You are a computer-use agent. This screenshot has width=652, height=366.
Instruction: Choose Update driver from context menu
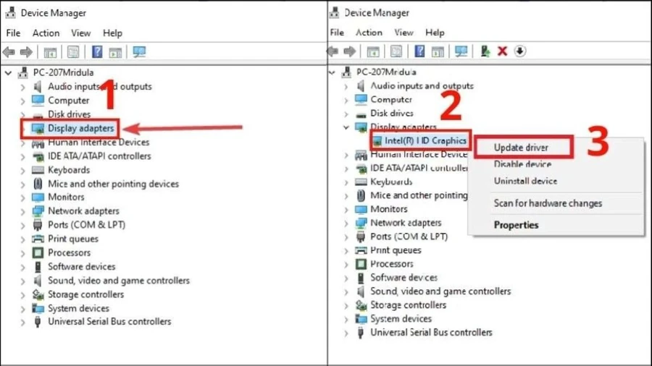[521, 148]
